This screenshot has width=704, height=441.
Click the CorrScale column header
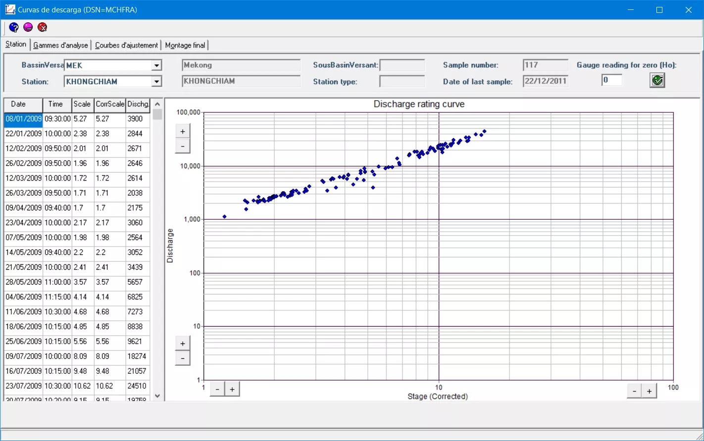click(110, 104)
